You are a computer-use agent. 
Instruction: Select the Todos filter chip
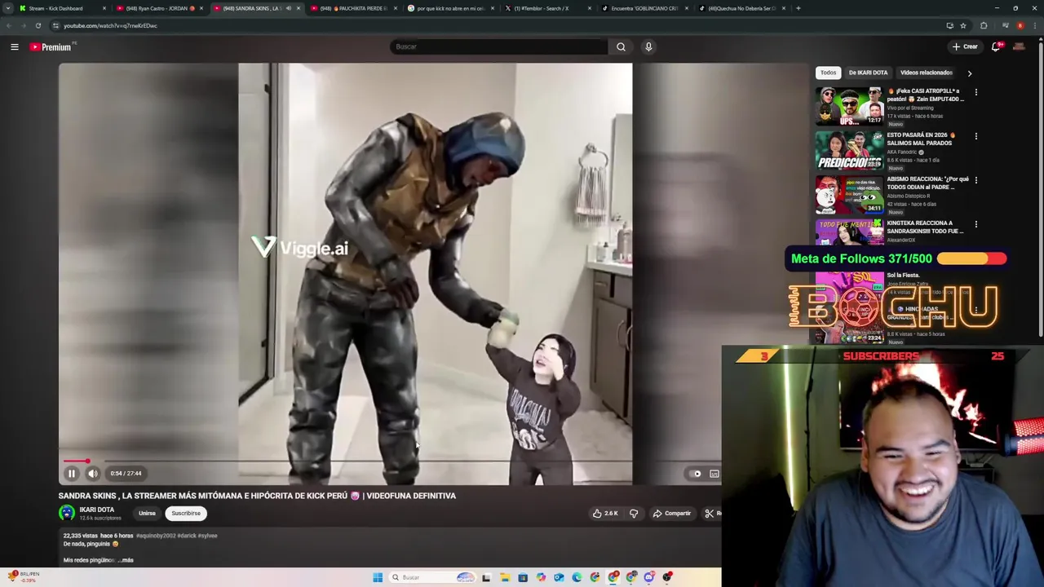828,73
